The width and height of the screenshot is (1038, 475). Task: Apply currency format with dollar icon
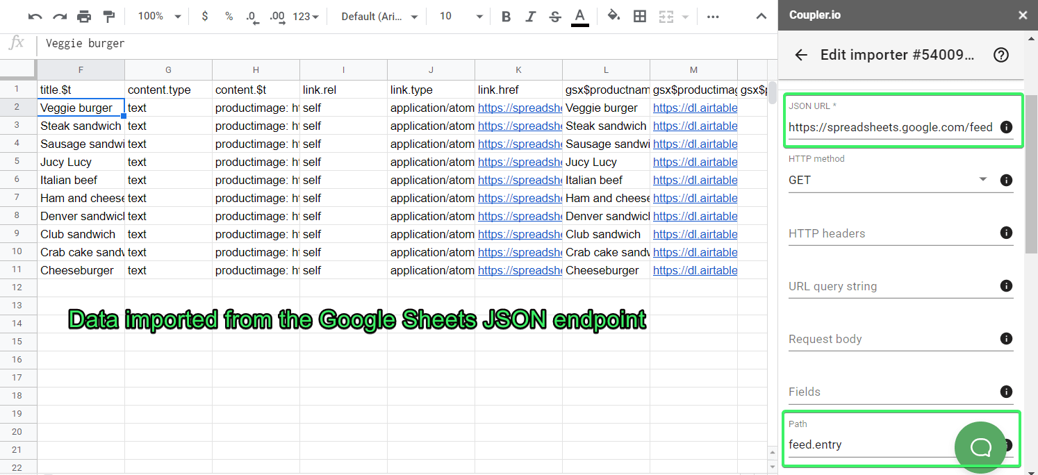(x=204, y=15)
